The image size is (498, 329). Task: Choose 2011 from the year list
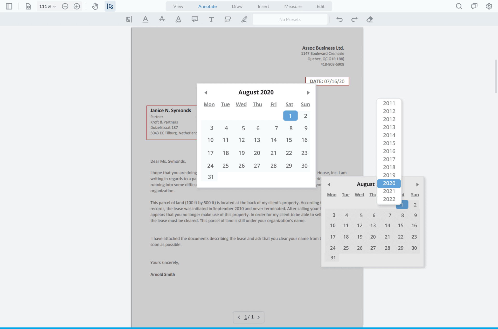pos(389,103)
